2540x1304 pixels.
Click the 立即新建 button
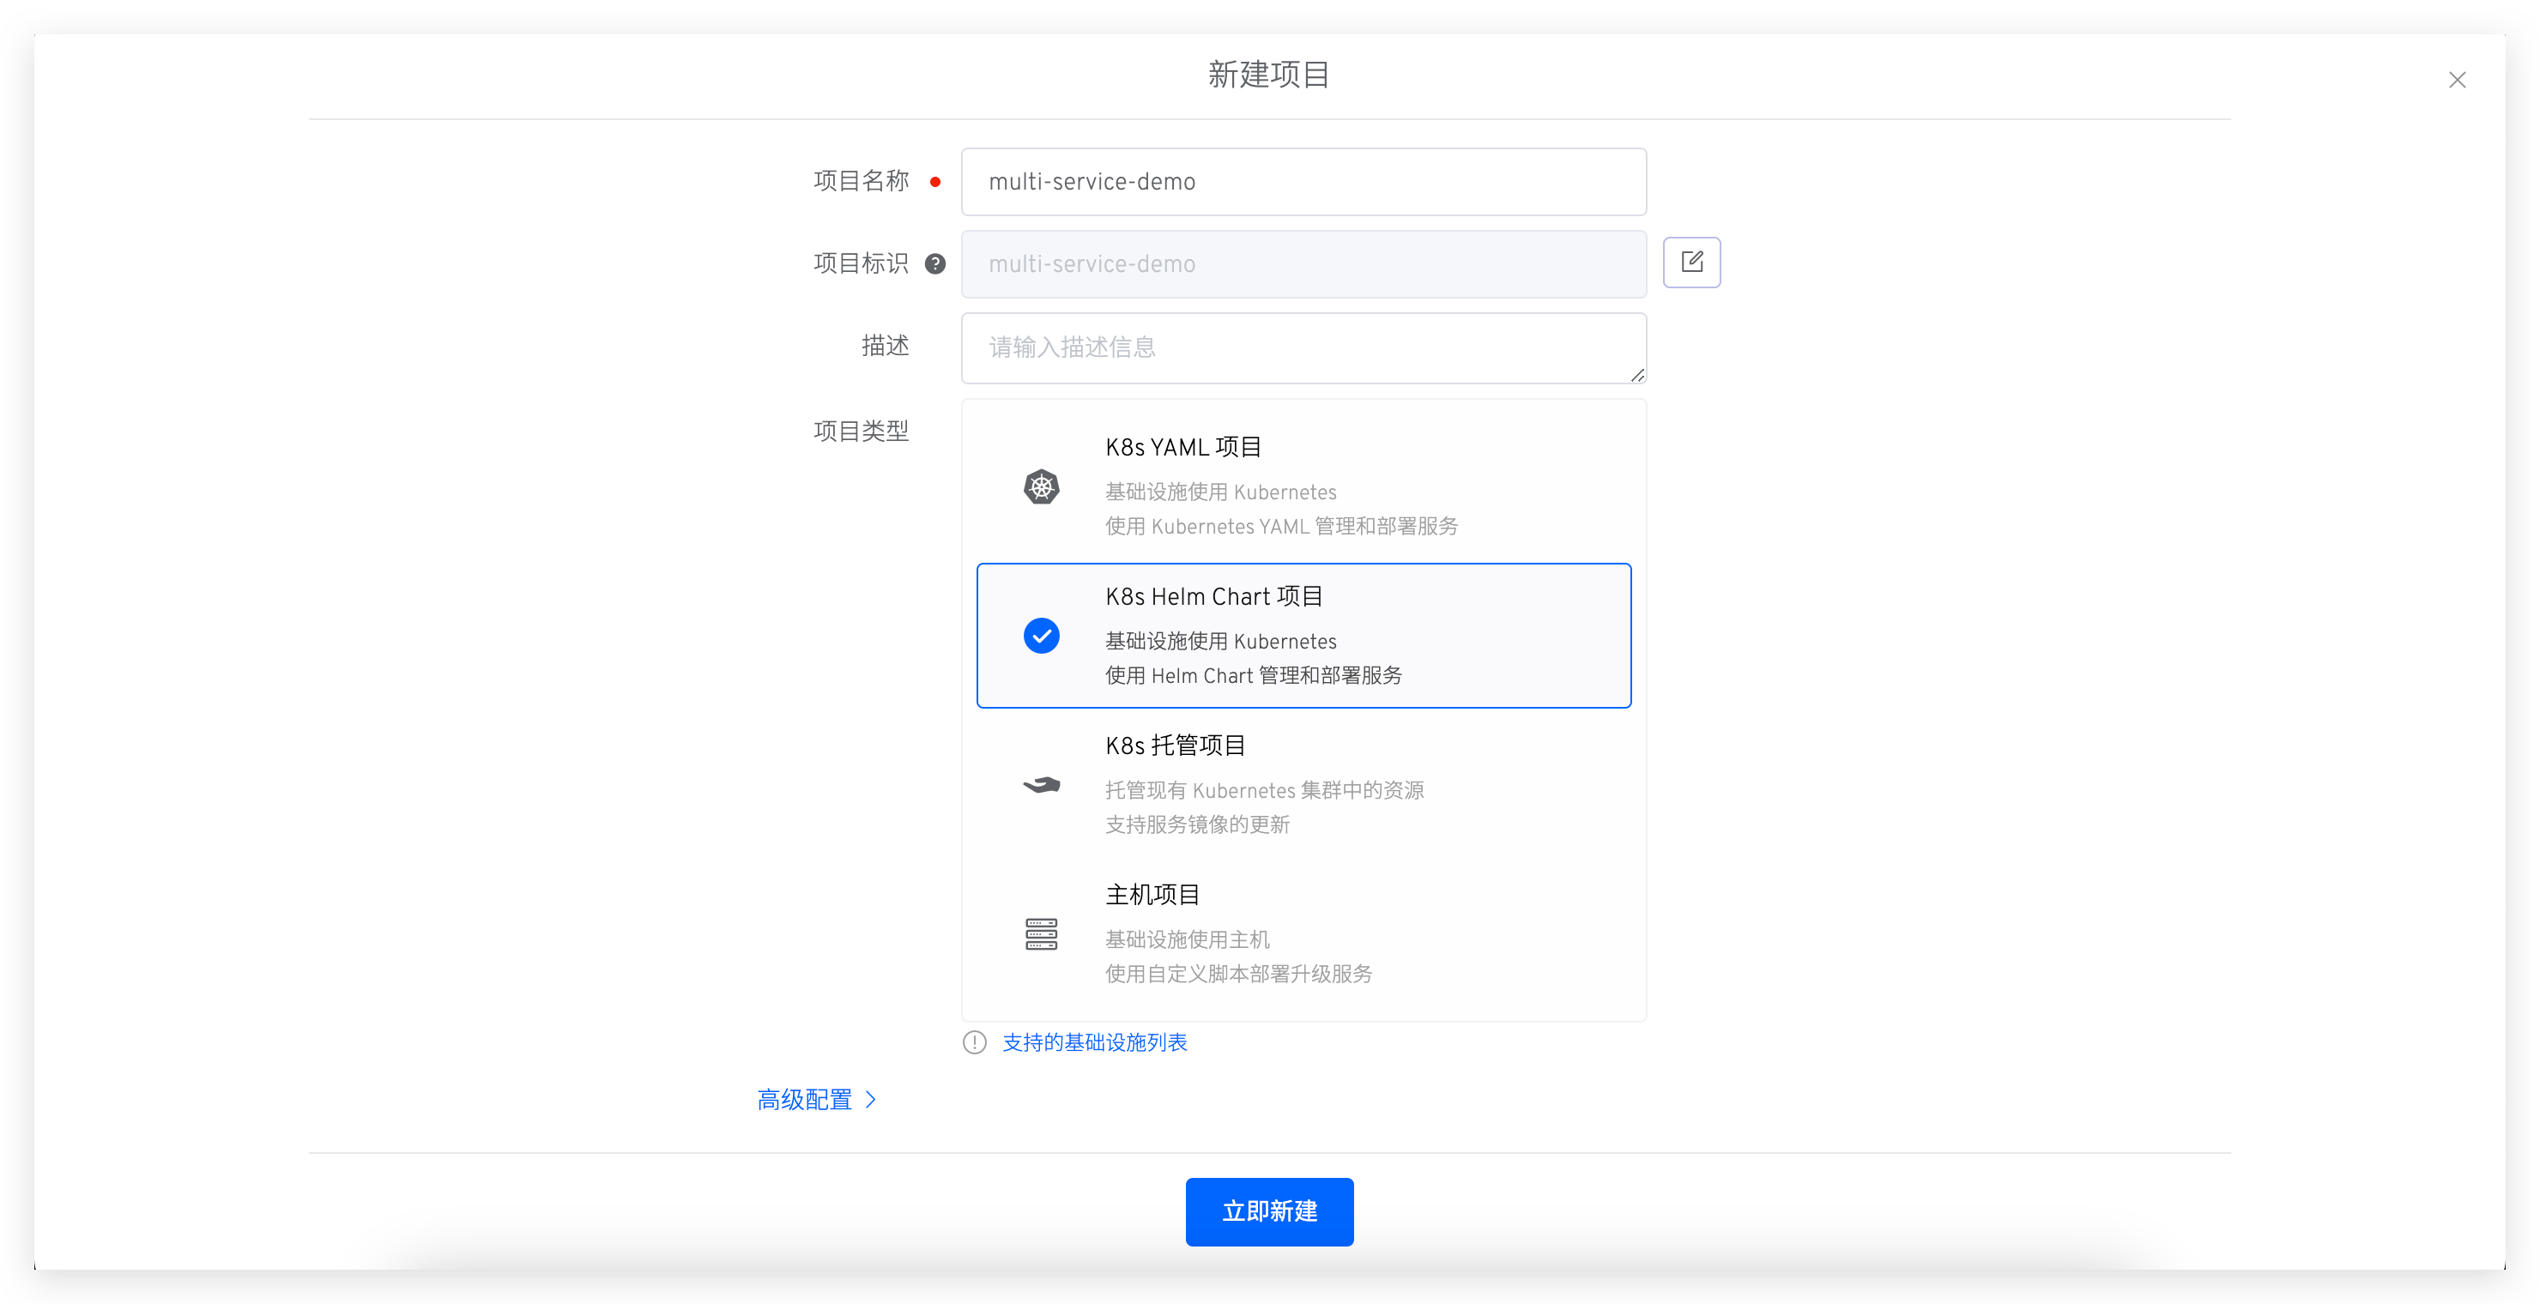pyautogui.click(x=1269, y=1211)
